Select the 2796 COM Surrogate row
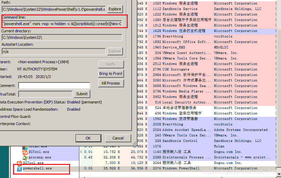Screen dimensions: 281x178 point(207,69)
